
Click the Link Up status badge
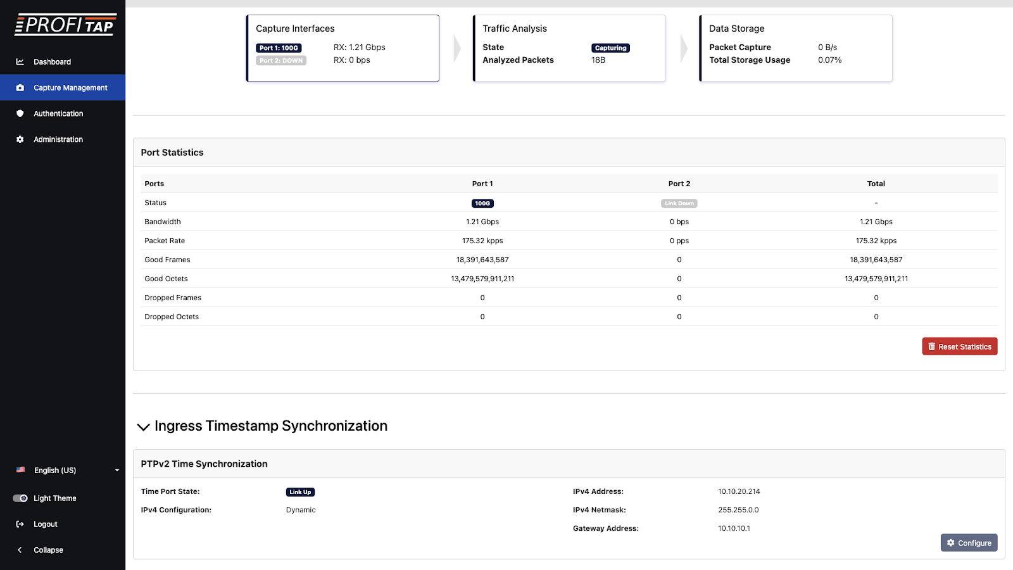pos(300,492)
